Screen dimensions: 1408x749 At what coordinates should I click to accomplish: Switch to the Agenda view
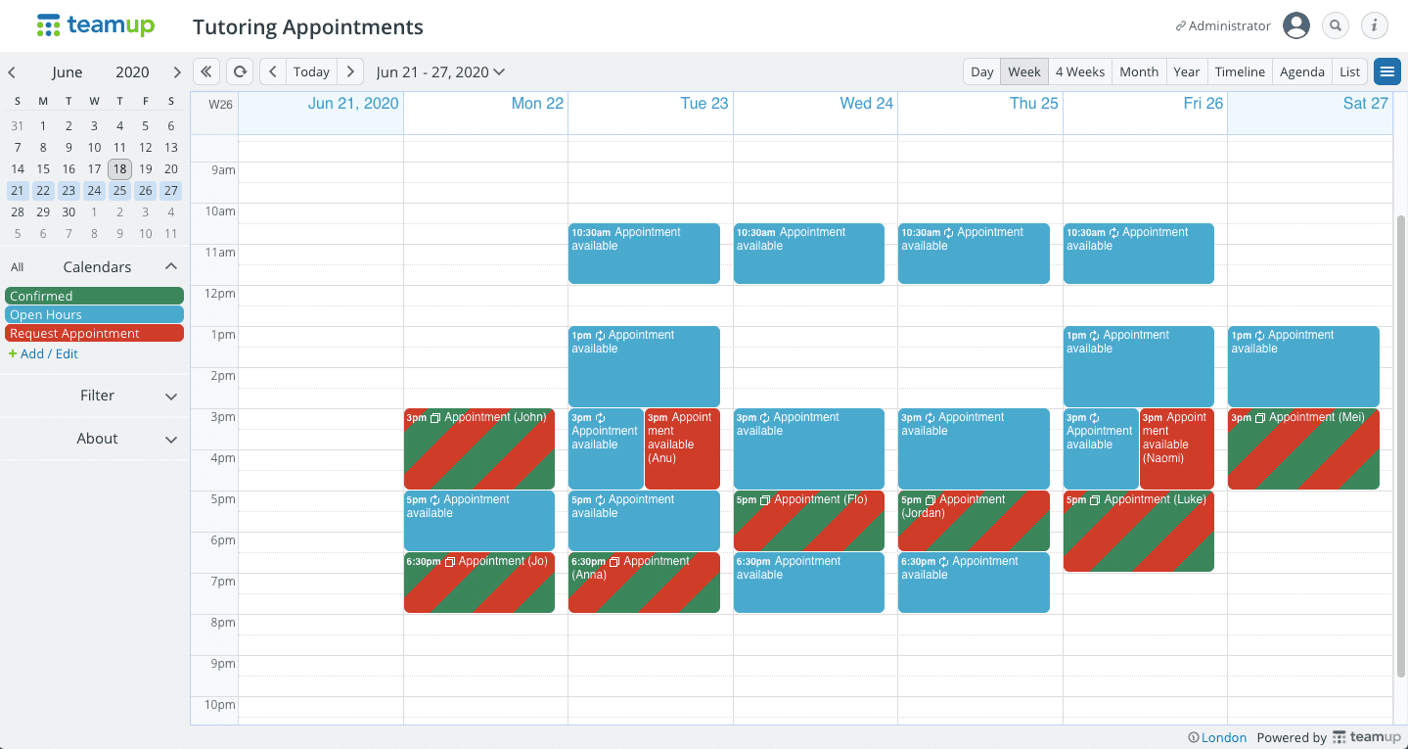pos(1302,71)
